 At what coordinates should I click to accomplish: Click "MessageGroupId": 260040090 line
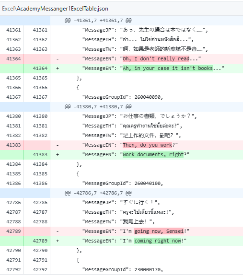123,97
